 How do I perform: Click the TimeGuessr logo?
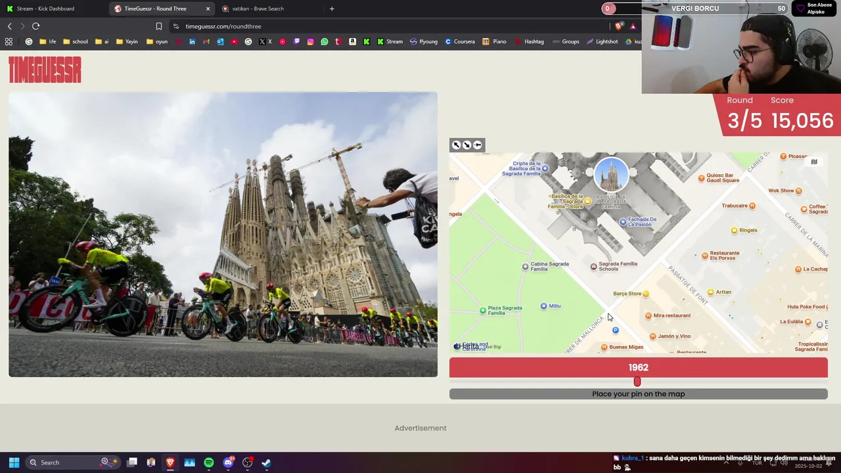45,70
